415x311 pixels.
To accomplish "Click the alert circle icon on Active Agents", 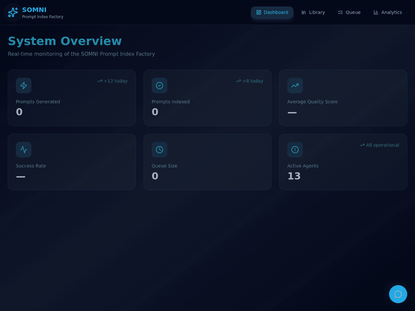I will (x=295, y=150).
